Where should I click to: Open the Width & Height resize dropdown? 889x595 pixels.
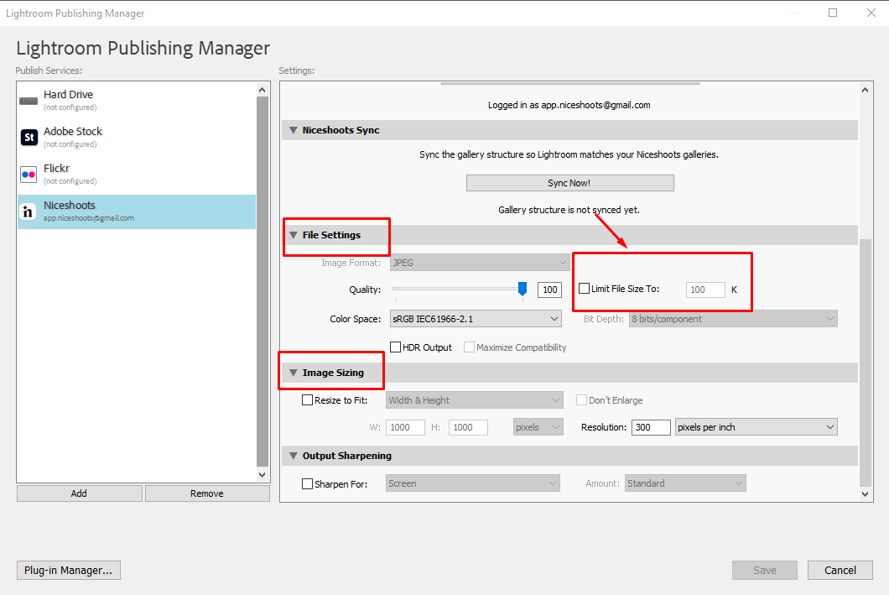click(x=475, y=399)
